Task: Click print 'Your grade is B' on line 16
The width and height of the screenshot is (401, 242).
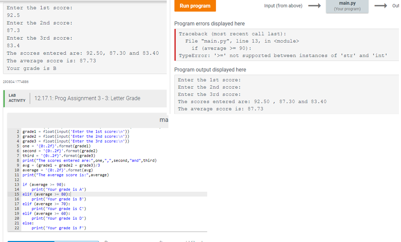Action: click(x=59, y=199)
